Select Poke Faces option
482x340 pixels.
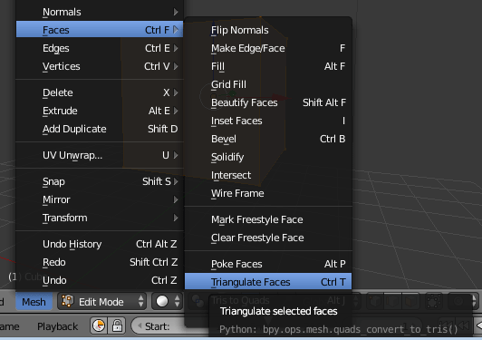coord(268,264)
